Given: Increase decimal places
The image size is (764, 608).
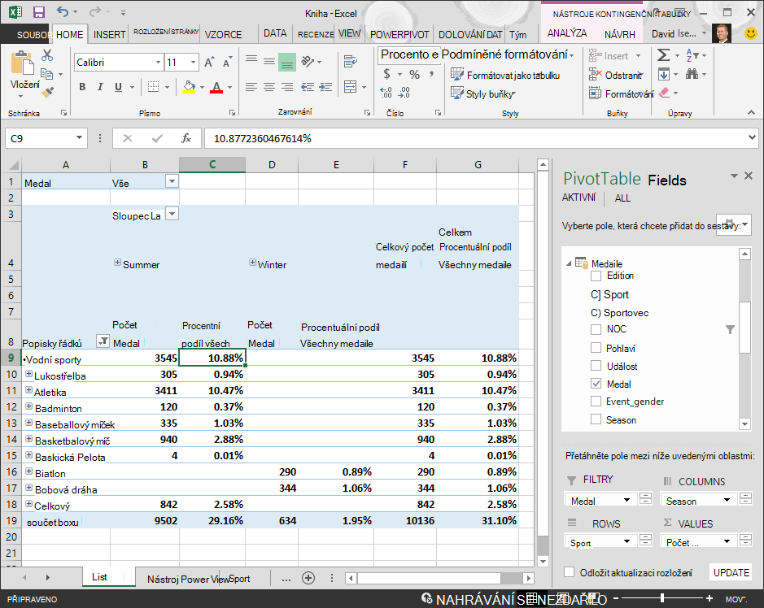Looking at the screenshot, I should 386,93.
